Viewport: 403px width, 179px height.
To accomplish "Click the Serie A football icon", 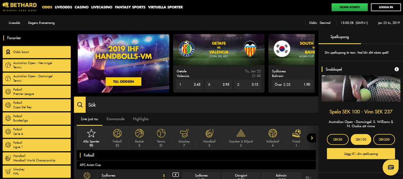I will click(8, 132).
